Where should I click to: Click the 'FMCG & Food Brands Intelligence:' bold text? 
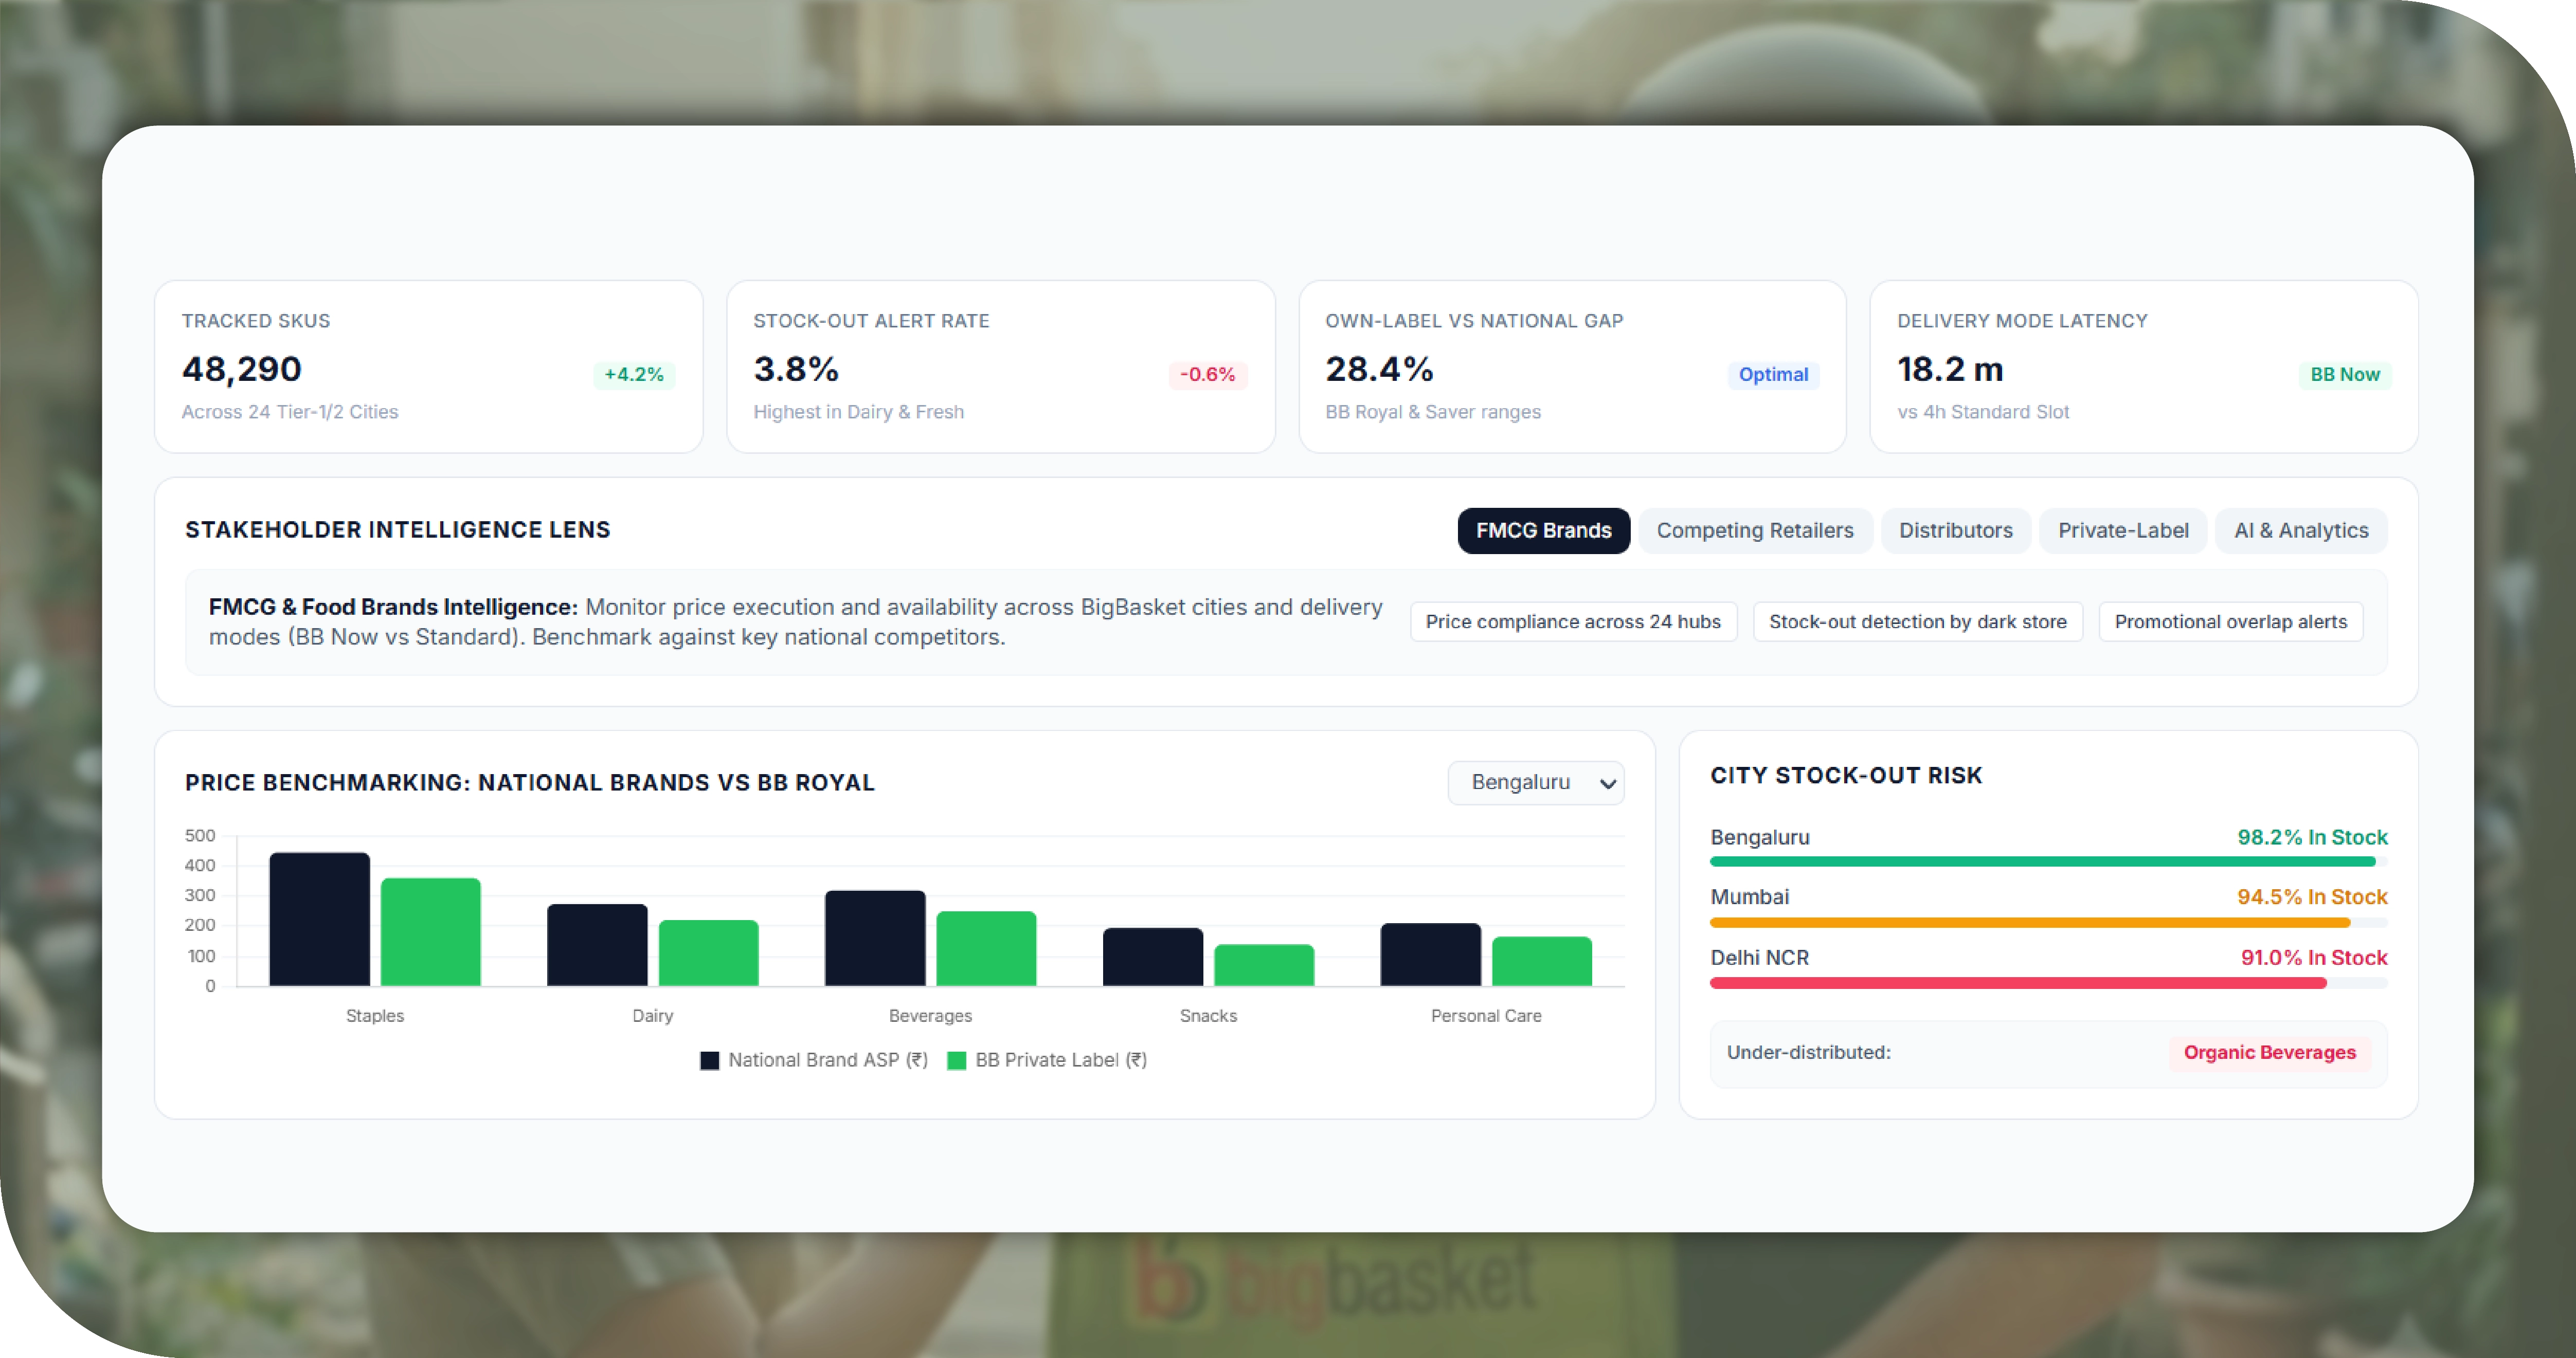pos(393,608)
